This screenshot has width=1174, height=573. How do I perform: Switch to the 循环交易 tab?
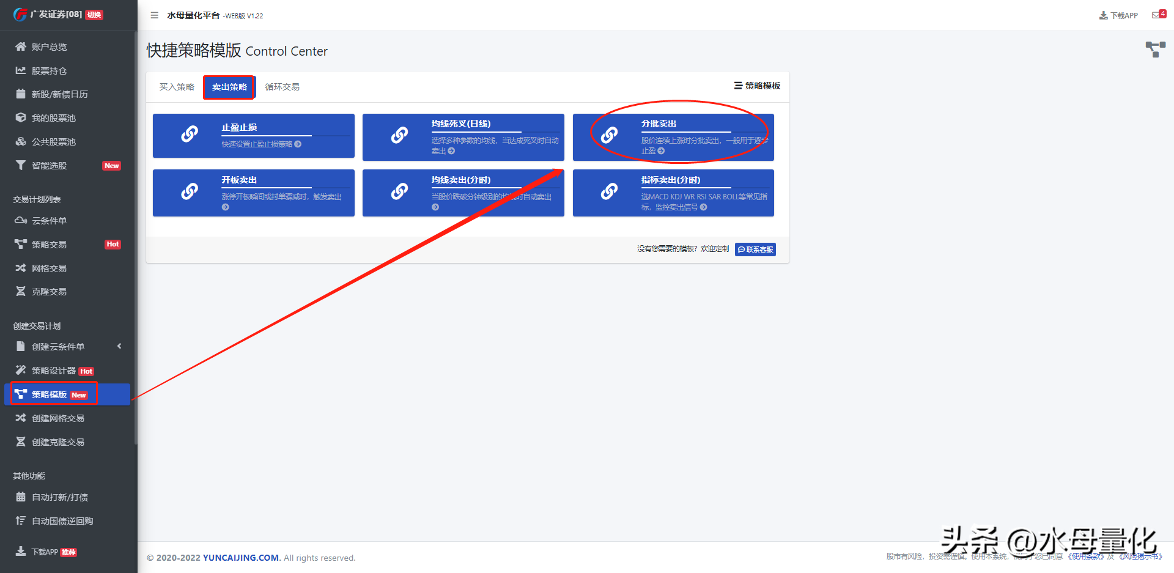point(282,87)
